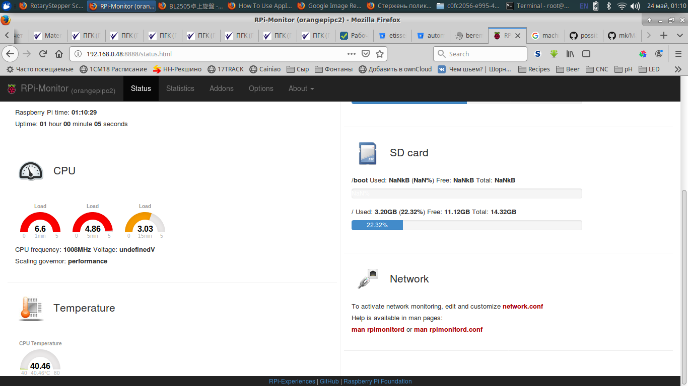The height and width of the screenshot is (386, 688).
Task: Open the GitHub footer link
Action: 329,381
